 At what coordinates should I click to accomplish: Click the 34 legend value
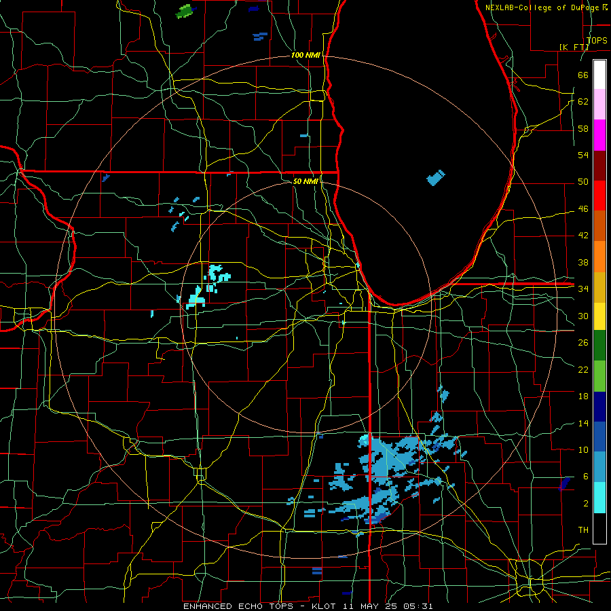point(583,289)
